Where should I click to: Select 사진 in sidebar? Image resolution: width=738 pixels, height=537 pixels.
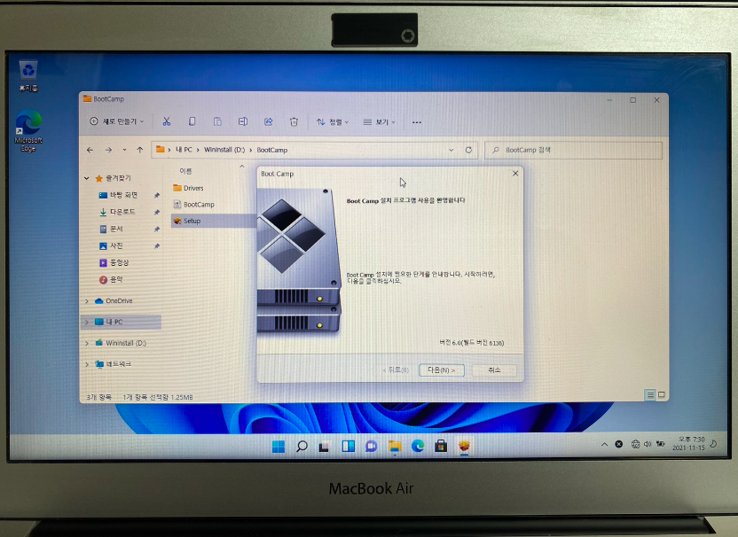point(116,246)
